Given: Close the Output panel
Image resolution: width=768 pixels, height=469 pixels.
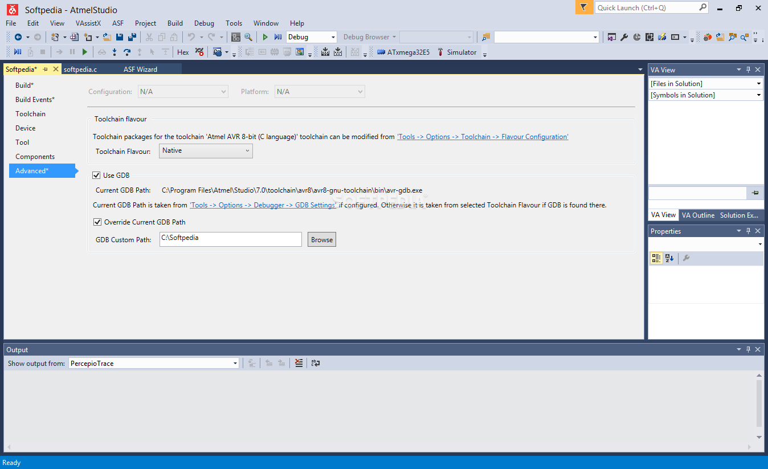Looking at the screenshot, I should [x=758, y=349].
